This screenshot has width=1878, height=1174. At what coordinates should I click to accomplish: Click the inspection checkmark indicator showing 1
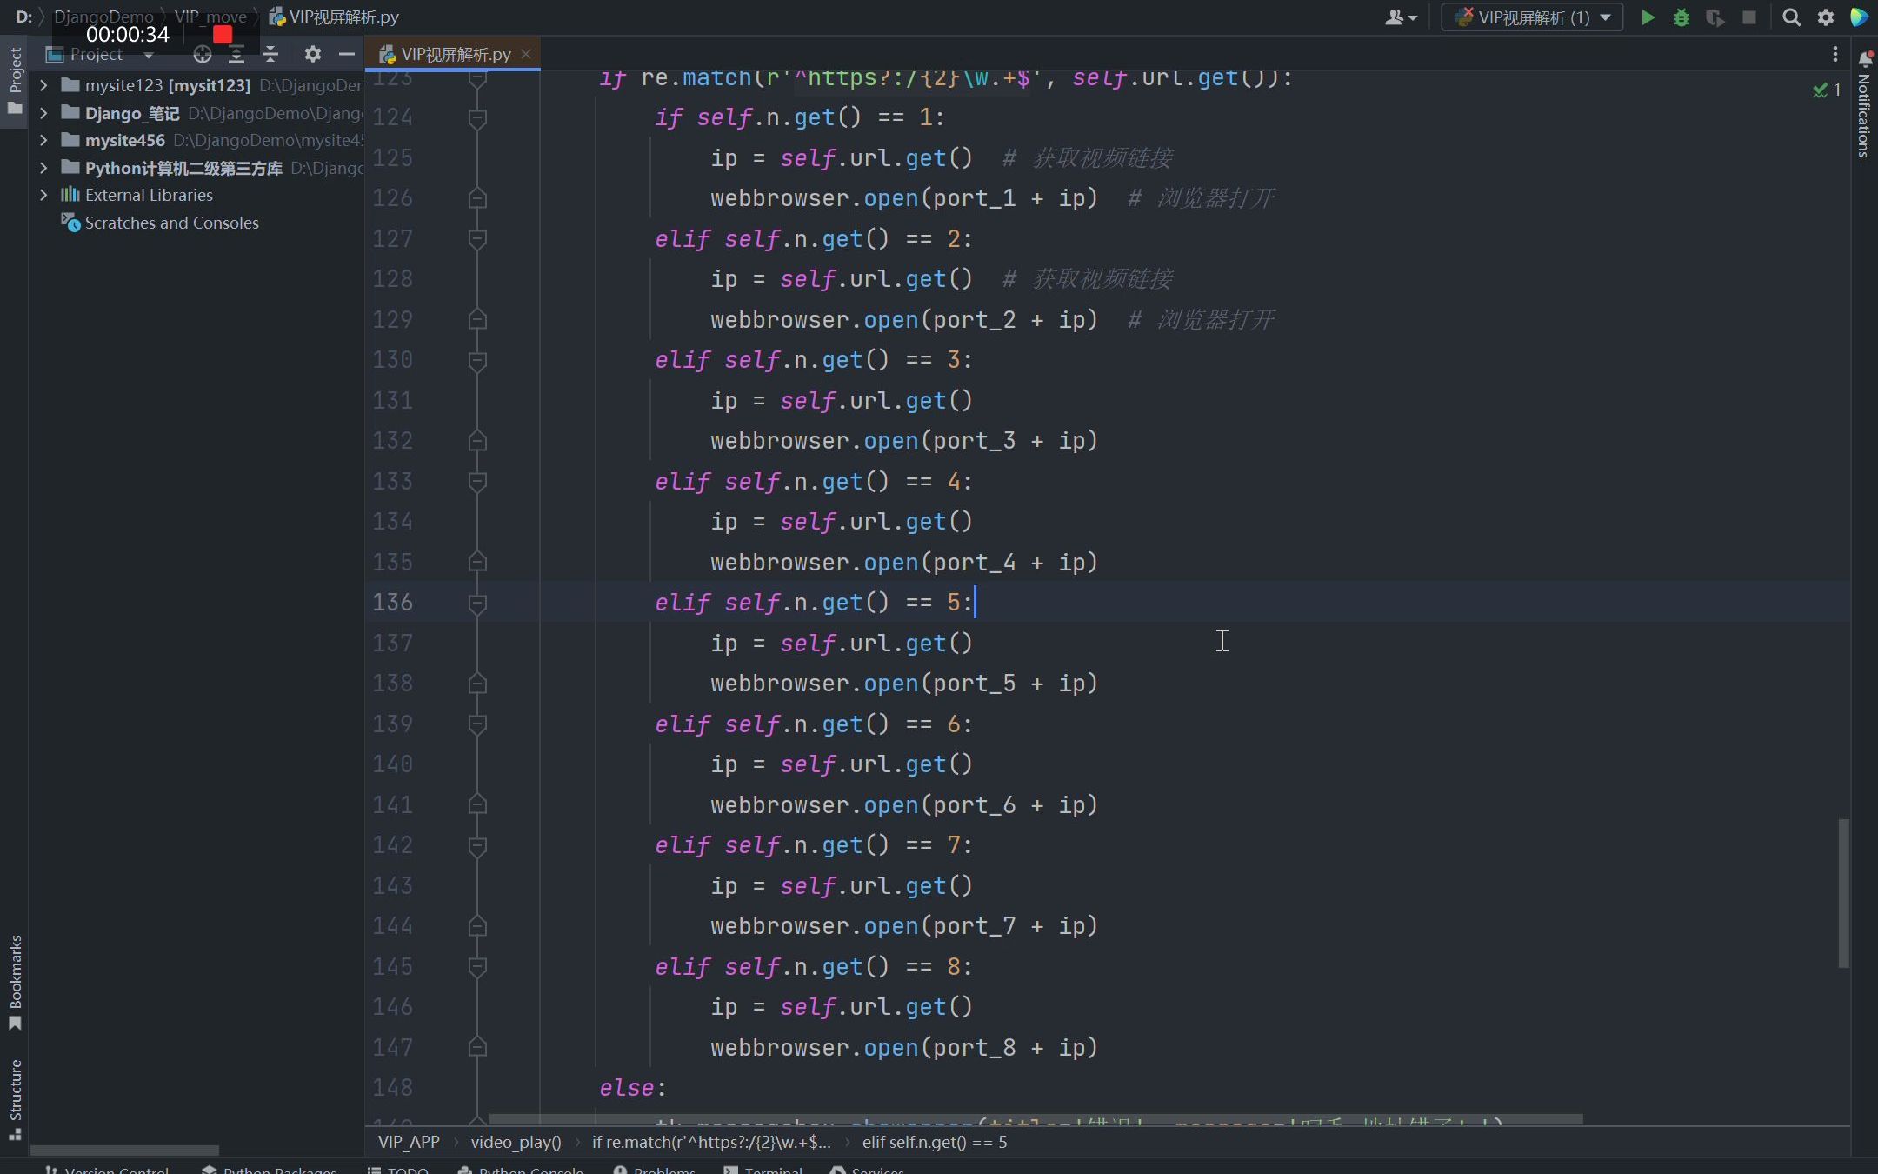pos(1827,90)
